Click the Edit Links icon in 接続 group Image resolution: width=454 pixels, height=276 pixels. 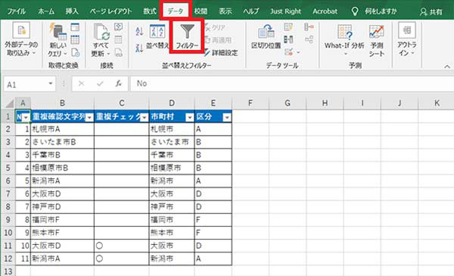[x=119, y=52]
